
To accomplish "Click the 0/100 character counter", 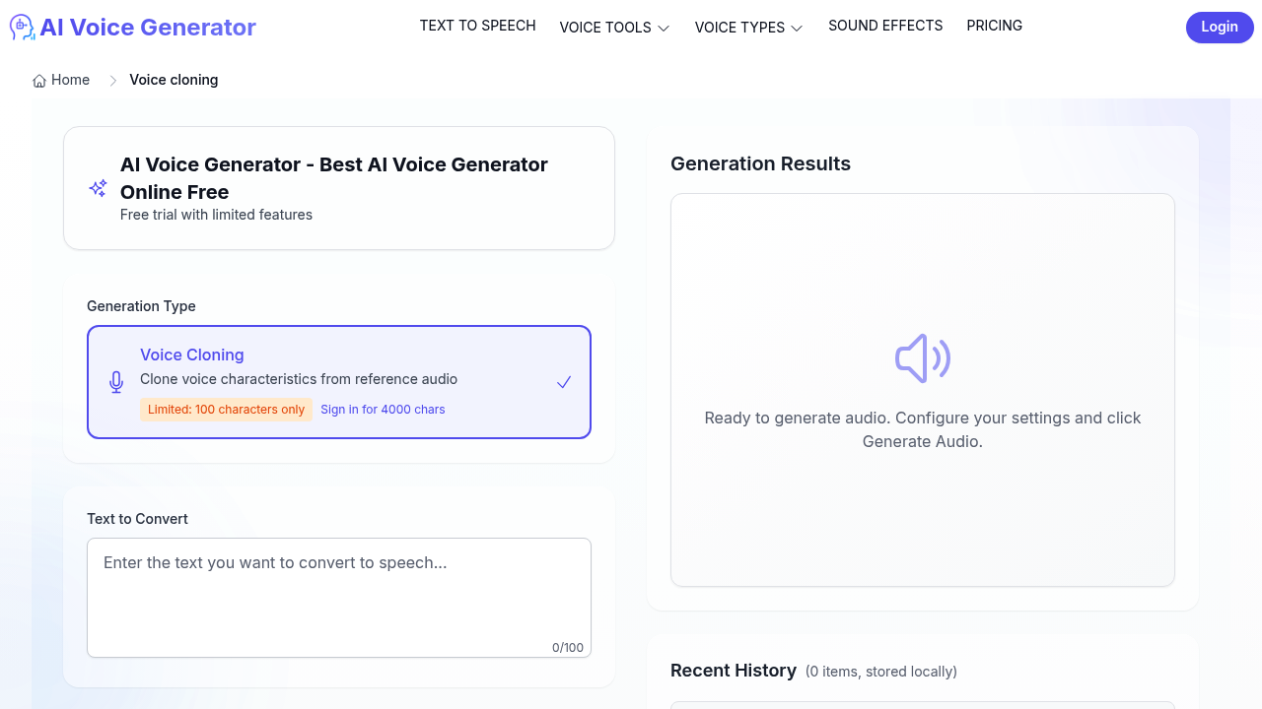I will (568, 648).
